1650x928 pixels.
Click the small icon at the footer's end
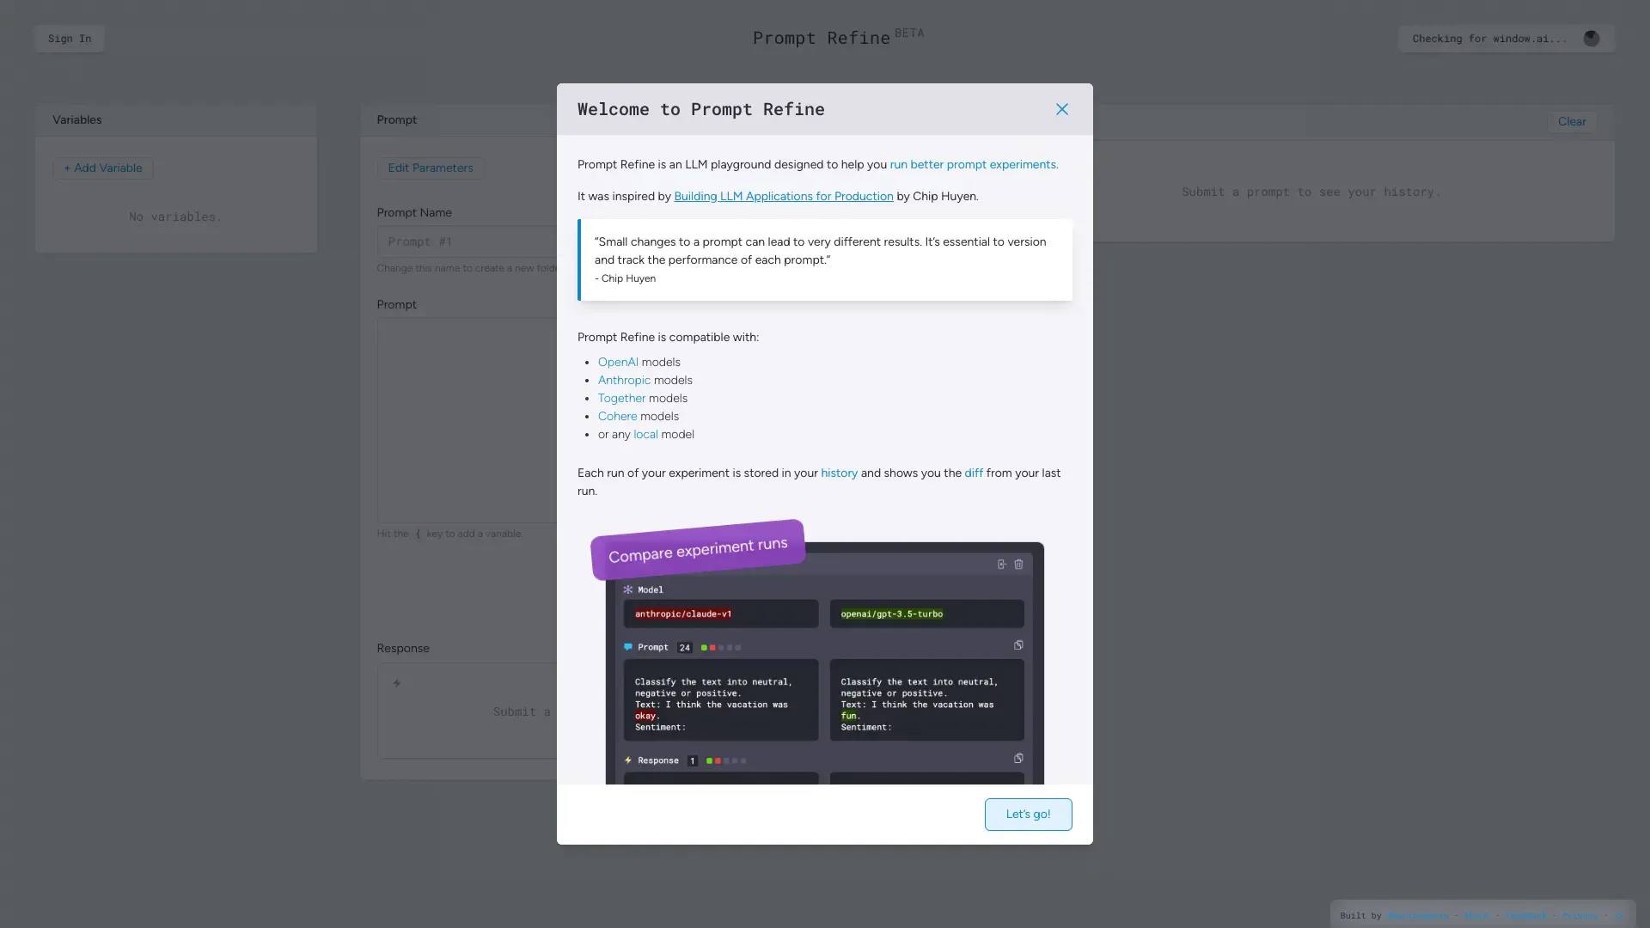(x=1619, y=915)
